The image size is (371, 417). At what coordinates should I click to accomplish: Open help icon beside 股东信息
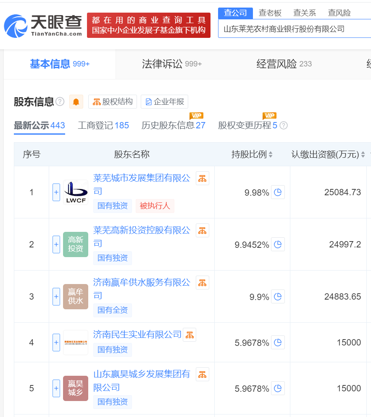pyautogui.click(x=60, y=101)
